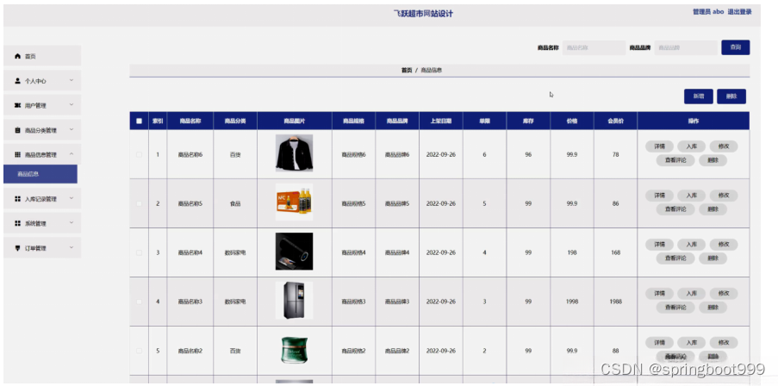Click the person icon for 个人中心
Viewport: 778px width, 386px height.
[18, 80]
